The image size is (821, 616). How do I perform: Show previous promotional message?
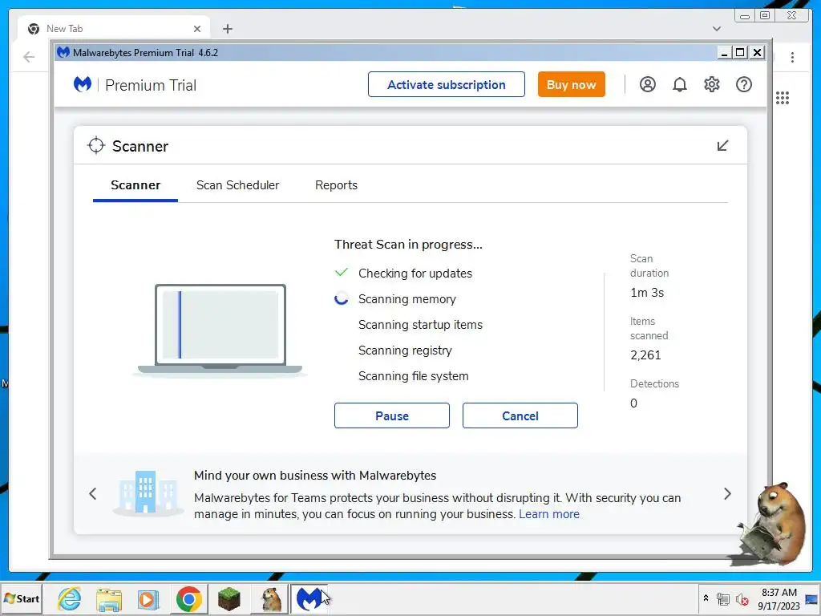pyautogui.click(x=93, y=493)
